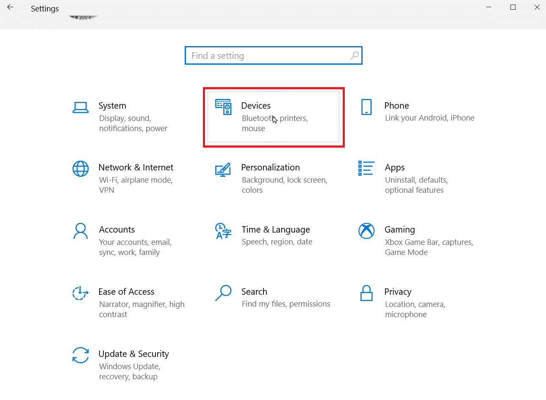Viewport: 546px width, 400px height.
Task: Open the System laptop icon
Action: pos(80,108)
